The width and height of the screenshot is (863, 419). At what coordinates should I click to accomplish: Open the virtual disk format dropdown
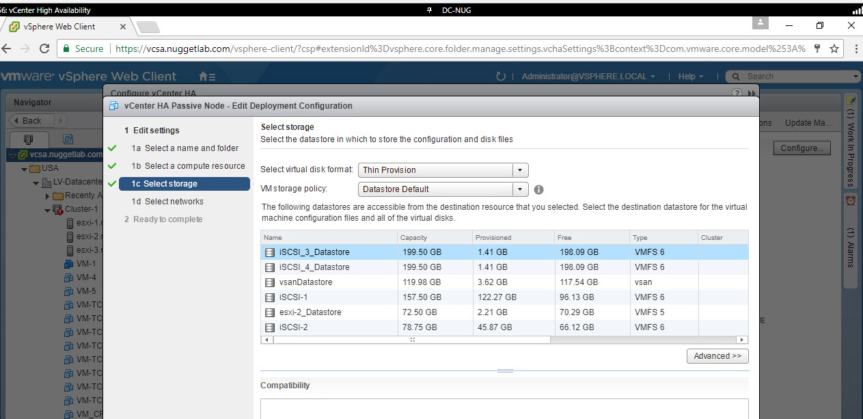pos(520,170)
